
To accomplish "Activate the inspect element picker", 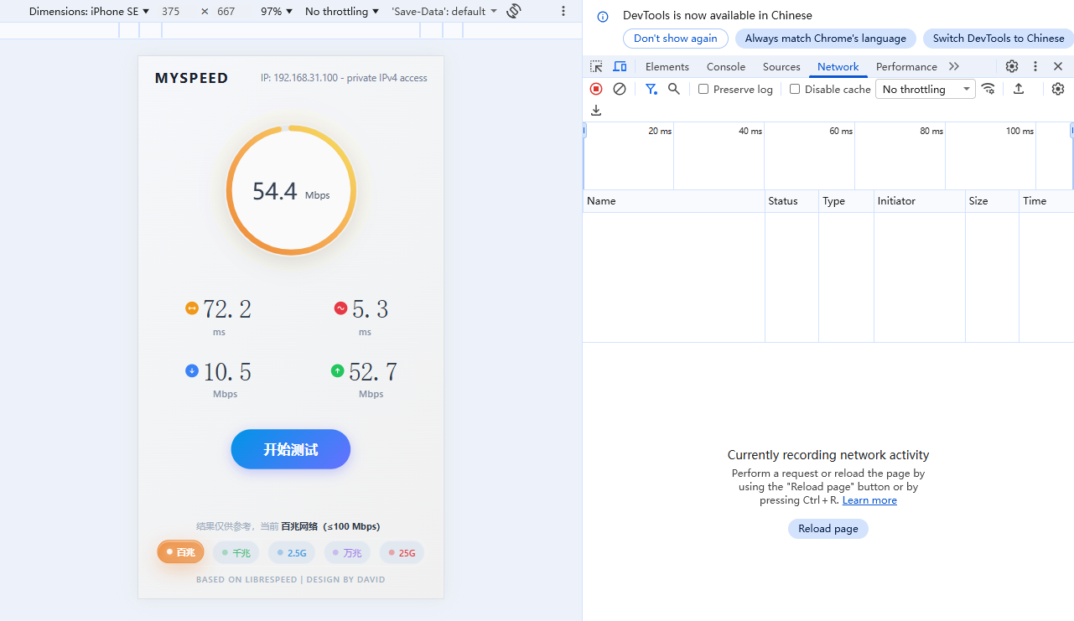I will point(596,66).
